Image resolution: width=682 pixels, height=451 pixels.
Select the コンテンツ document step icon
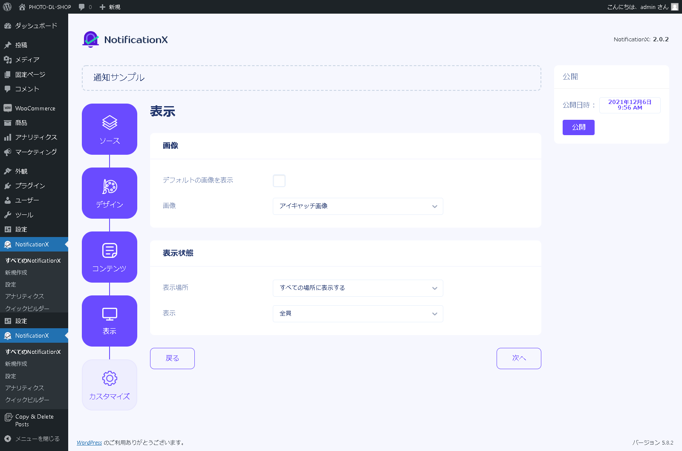(110, 251)
